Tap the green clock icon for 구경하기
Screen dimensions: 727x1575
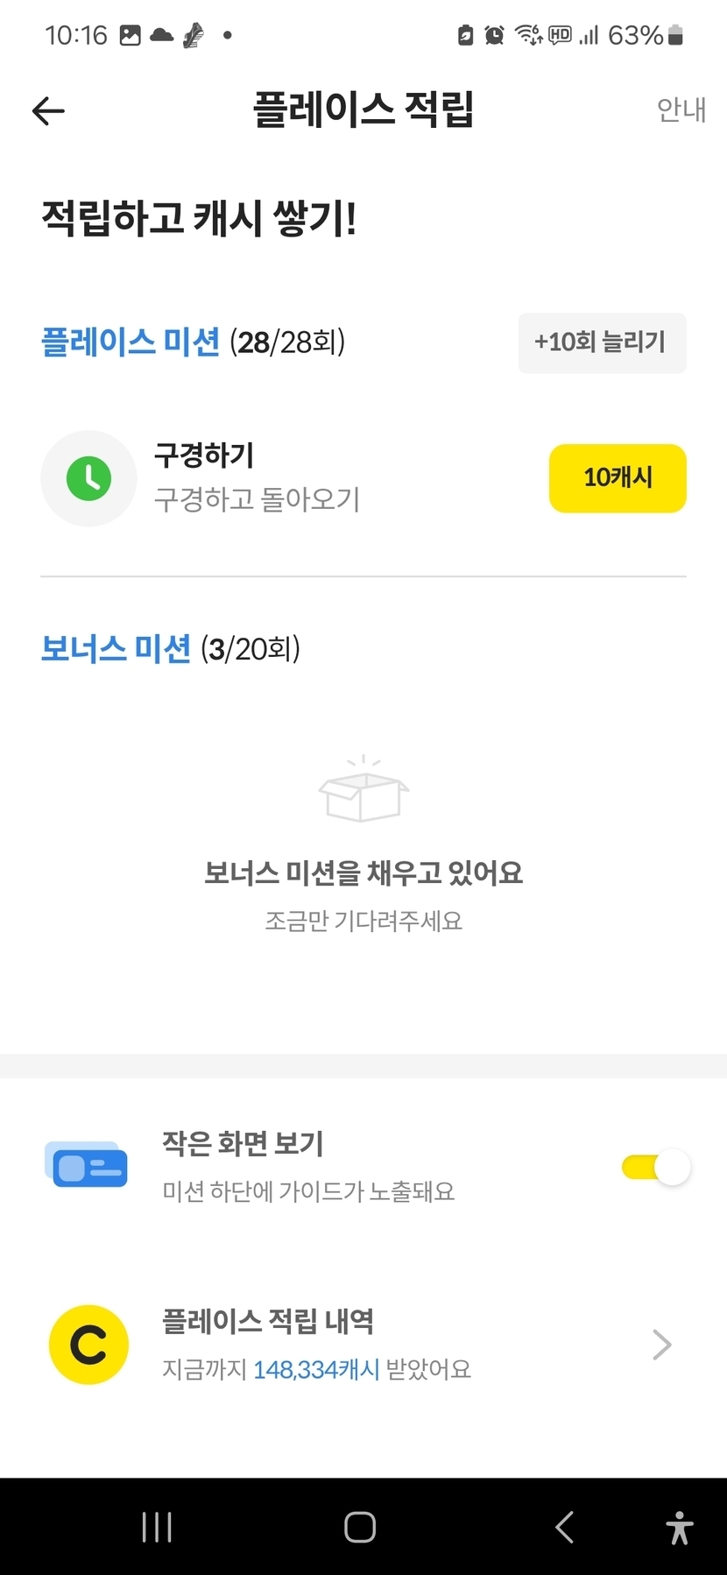tap(88, 478)
